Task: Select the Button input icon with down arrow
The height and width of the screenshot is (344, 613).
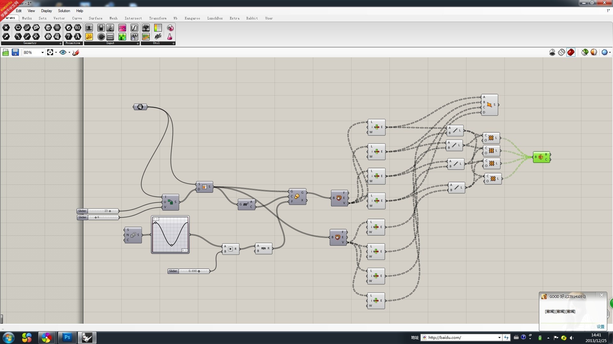Action: [89, 28]
